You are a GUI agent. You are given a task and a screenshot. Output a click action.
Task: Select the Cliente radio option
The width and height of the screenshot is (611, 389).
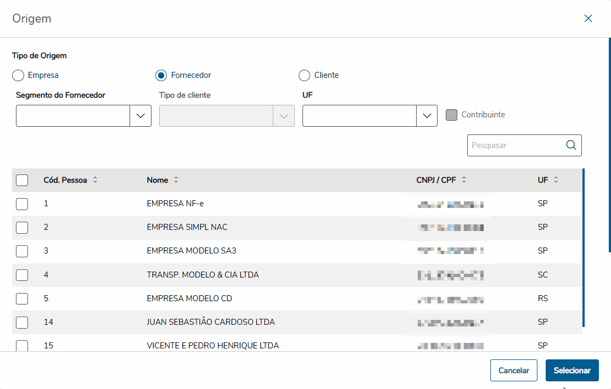(304, 75)
